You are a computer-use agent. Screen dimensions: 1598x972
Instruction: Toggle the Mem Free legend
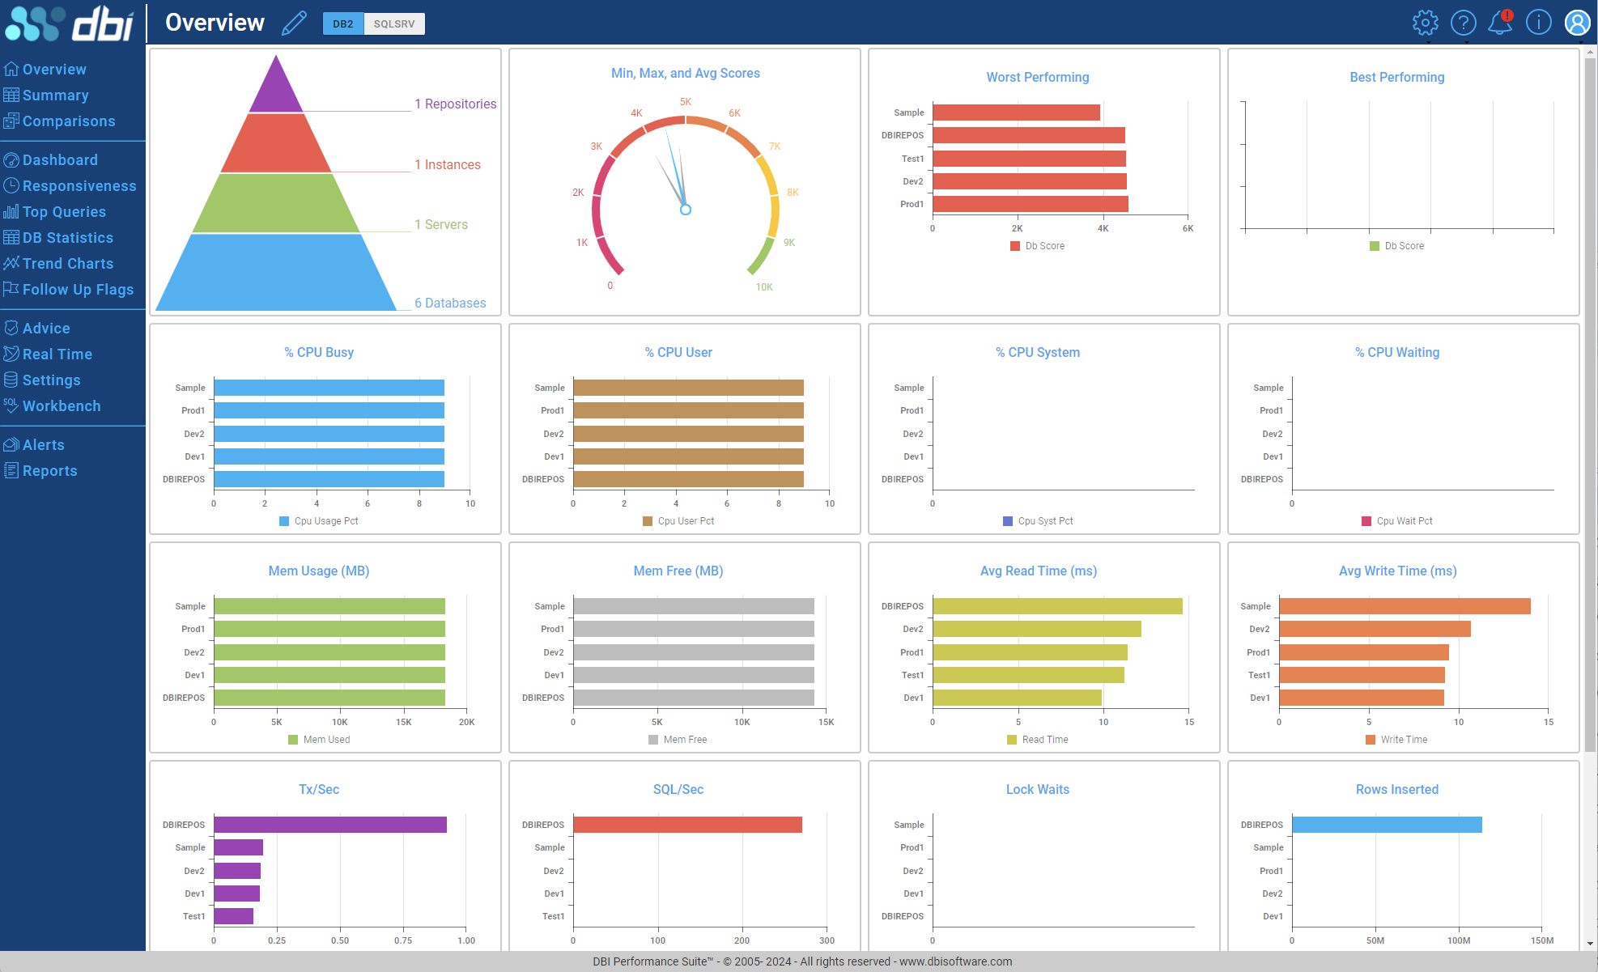[678, 740]
